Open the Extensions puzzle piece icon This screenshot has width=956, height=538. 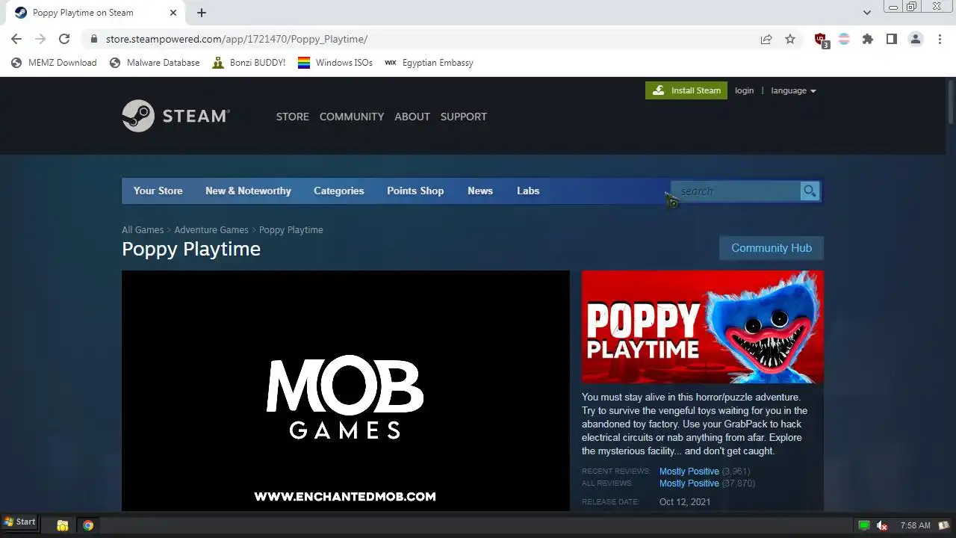[x=868, y=39]
